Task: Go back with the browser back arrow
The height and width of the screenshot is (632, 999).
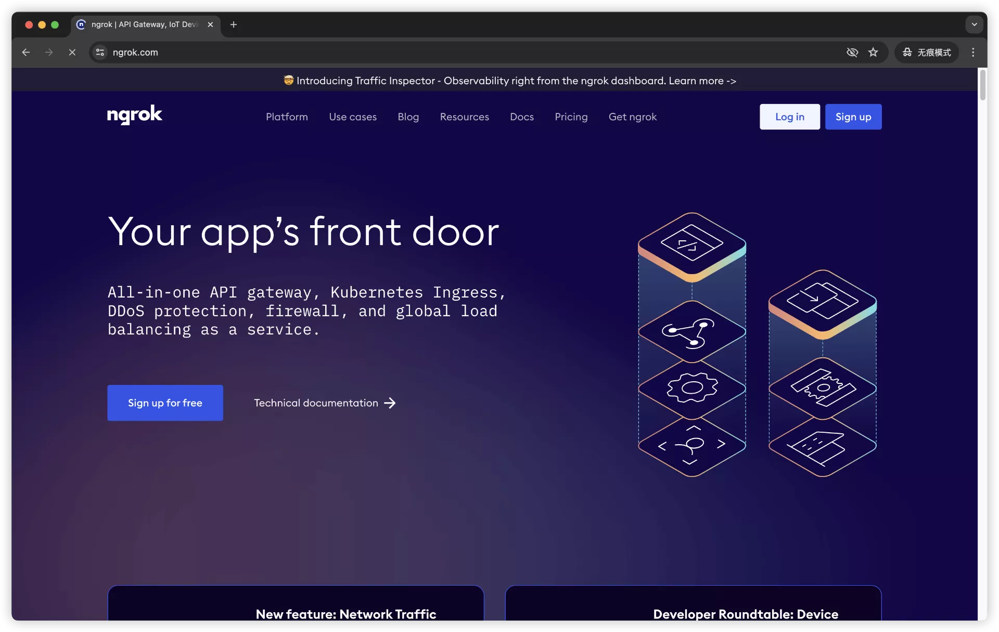Action: pyautogui.click(x=25, y=52)
